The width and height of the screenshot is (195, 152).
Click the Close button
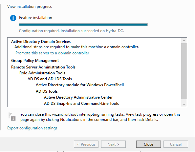148,144
